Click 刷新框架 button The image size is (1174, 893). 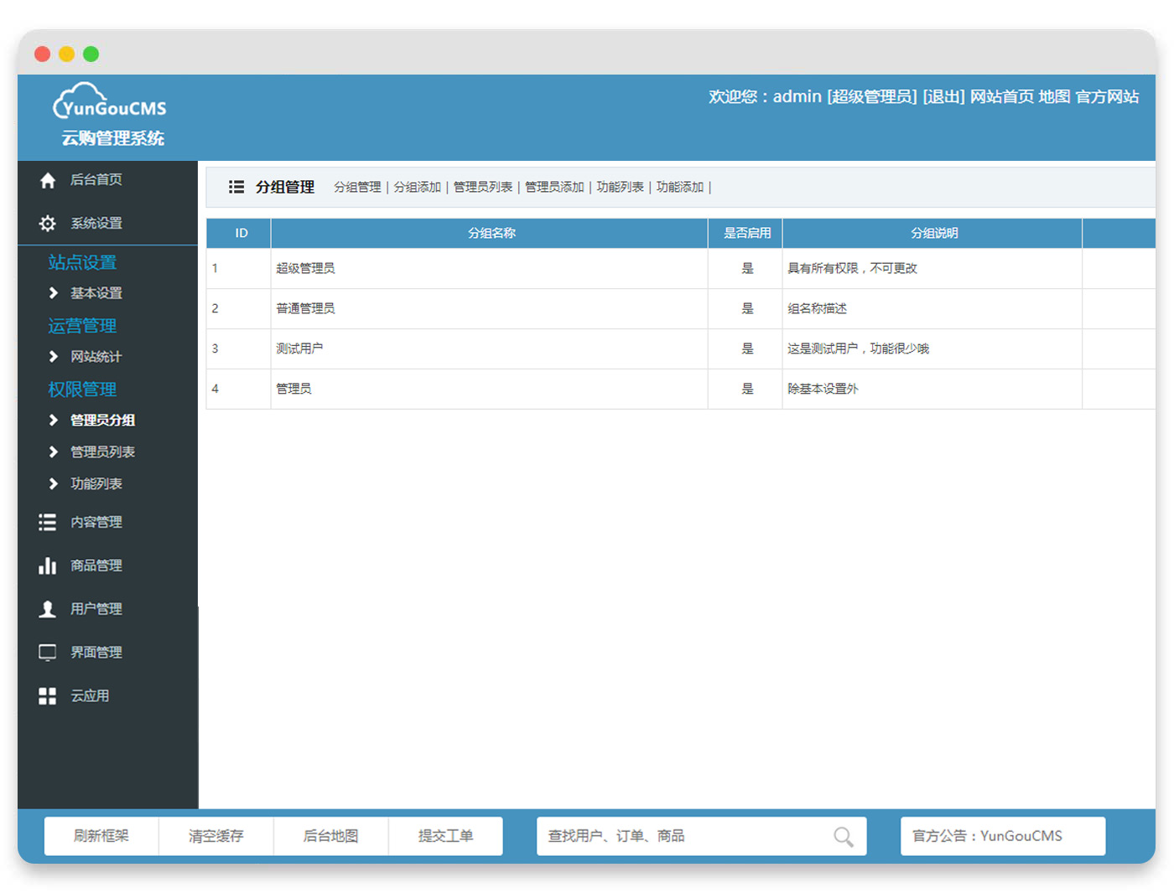click(101, 837)
